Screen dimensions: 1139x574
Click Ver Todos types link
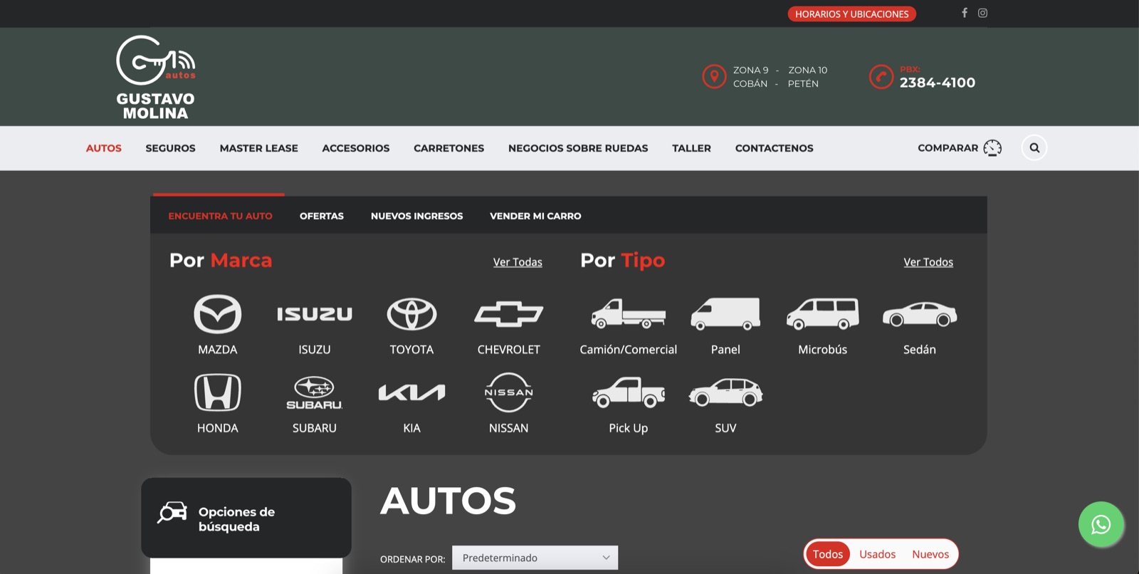tap(928, 262)
